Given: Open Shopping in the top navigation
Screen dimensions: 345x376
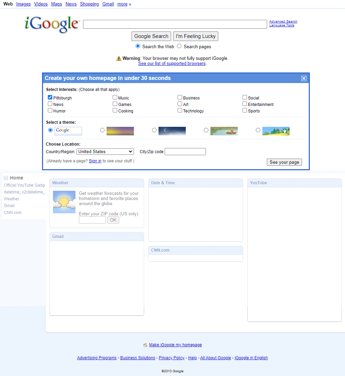Looking at the screenshot, I should 89,4.
